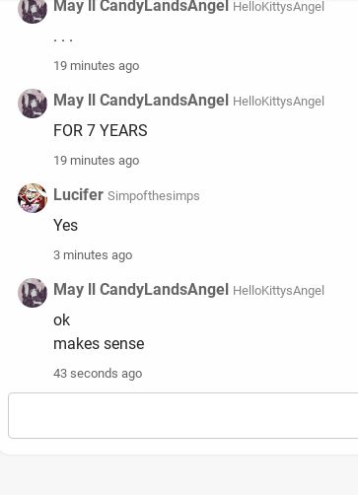Screen dimensions: 358x495
Task: Click HelloKittysAngel handle above the three-dots message
Action: pos(278,7)
